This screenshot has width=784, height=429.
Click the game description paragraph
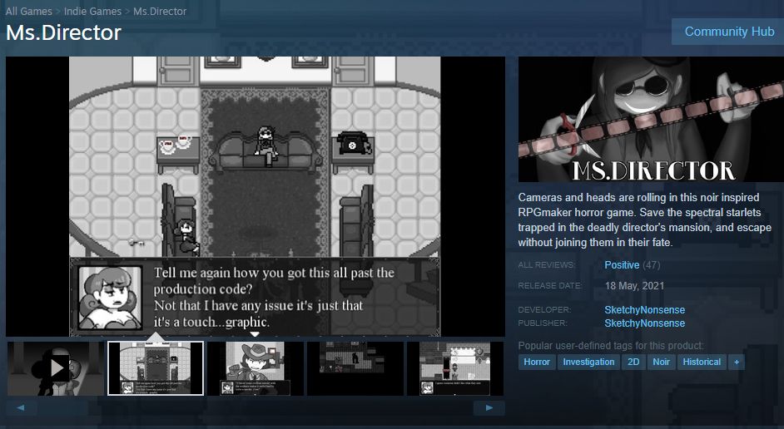644,219
